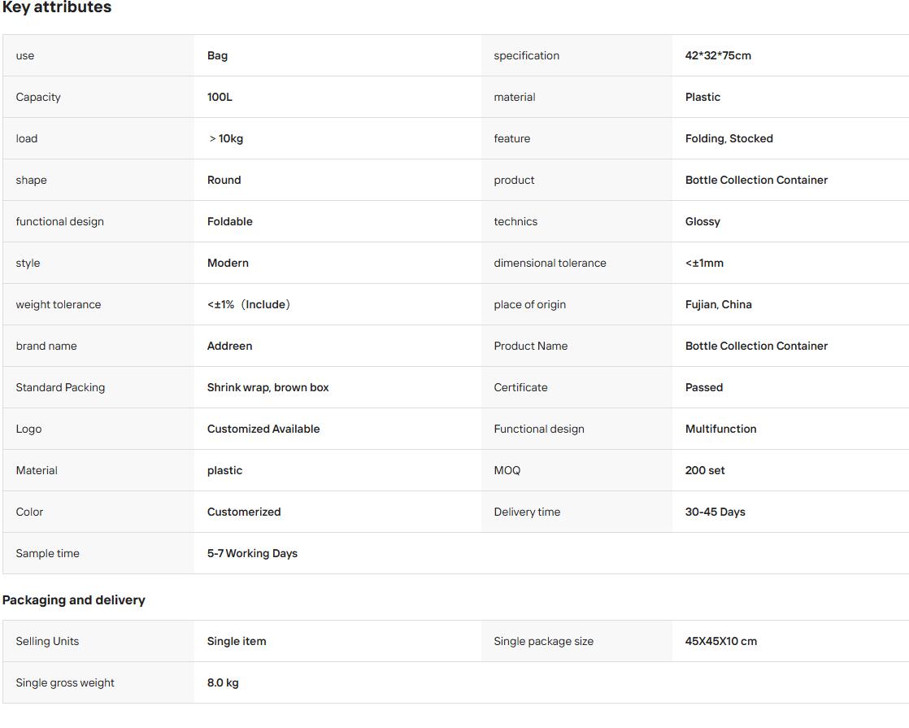Click the Fujian, China origin value

tap(718, 304)
